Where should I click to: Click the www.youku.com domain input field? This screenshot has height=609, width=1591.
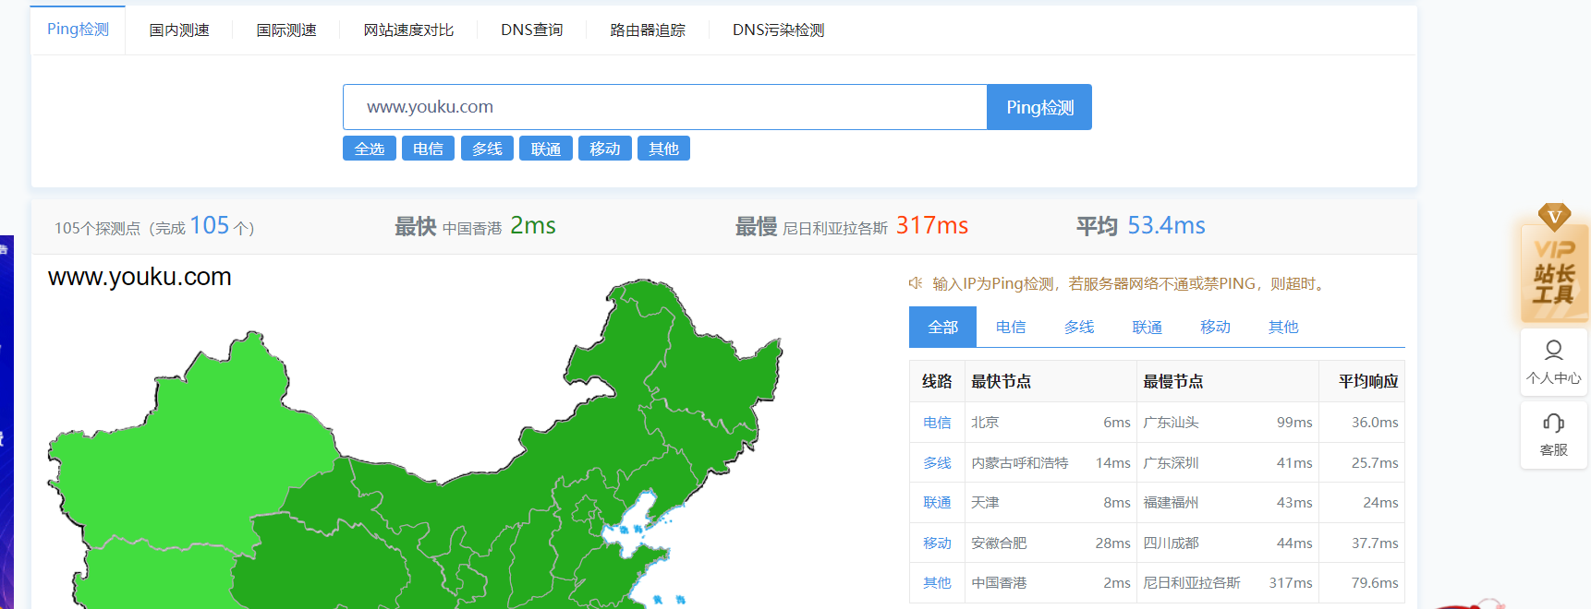pos(665,107)
